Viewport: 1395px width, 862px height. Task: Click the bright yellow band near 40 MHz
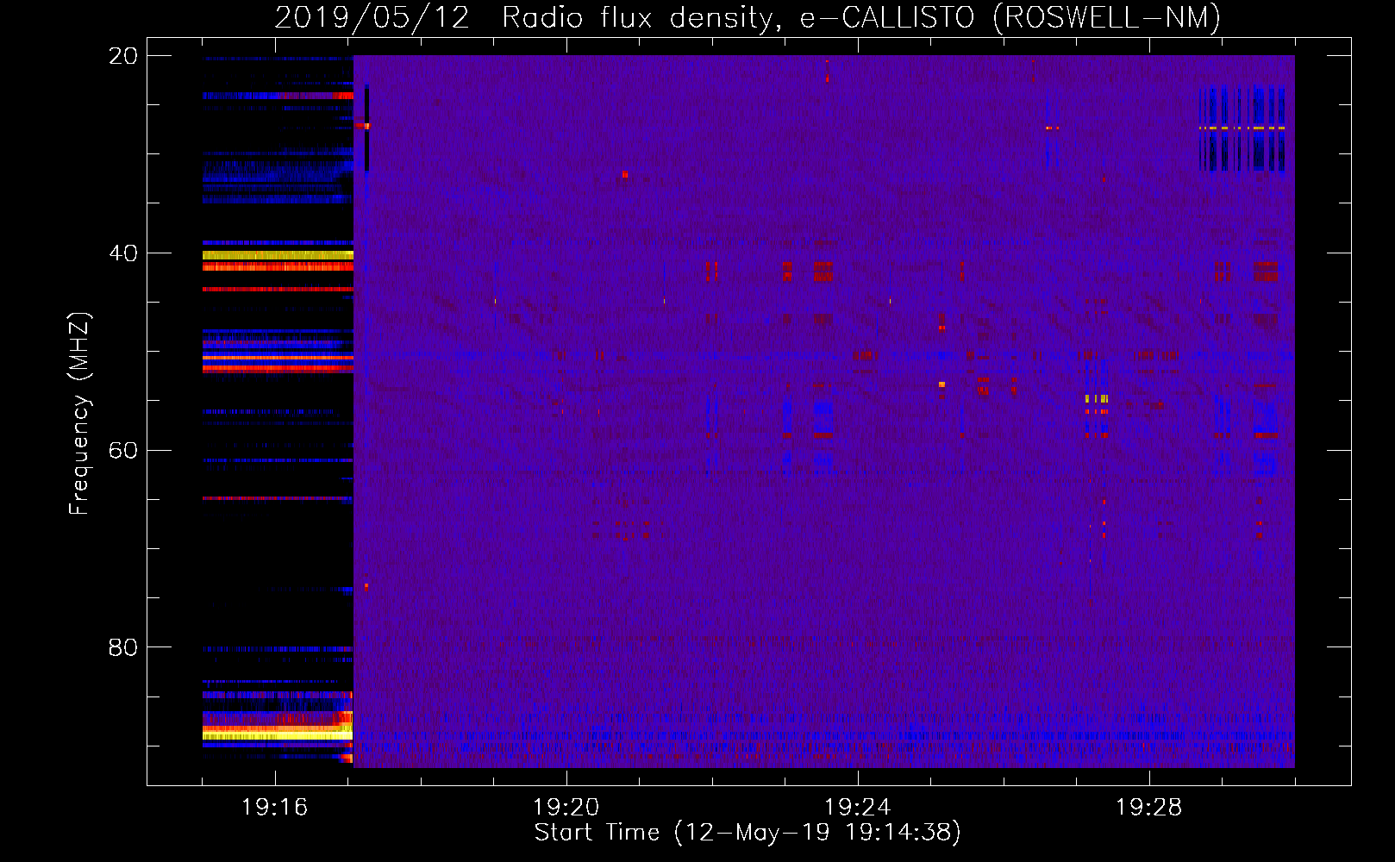click(278, 255)
